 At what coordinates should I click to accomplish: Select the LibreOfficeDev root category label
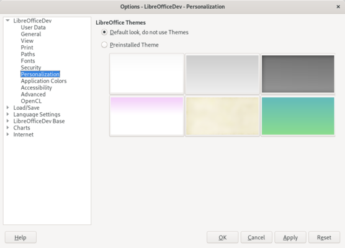coord(32,20)
